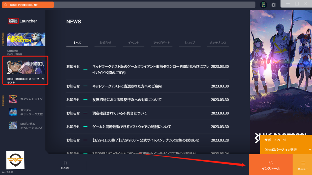Screen dimensions: 312x175
Task: Switch to the イベント news tab
Action: (133, 43)
